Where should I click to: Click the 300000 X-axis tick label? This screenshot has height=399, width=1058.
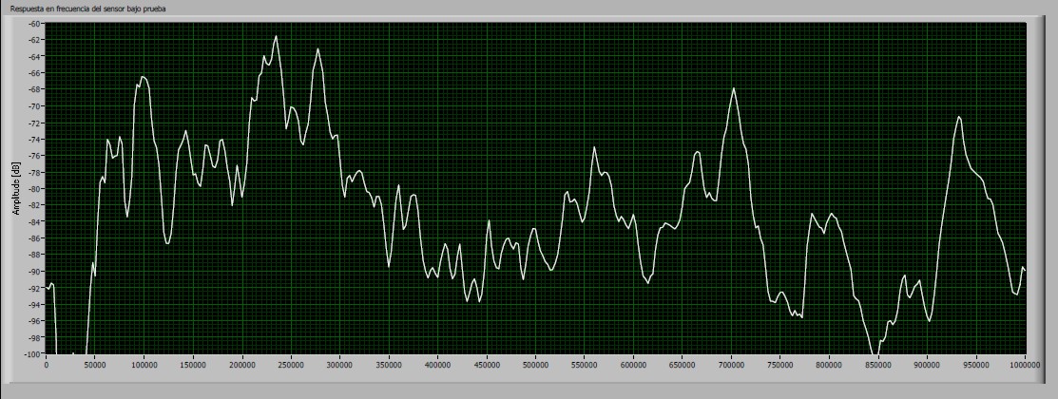pos(339,365)
